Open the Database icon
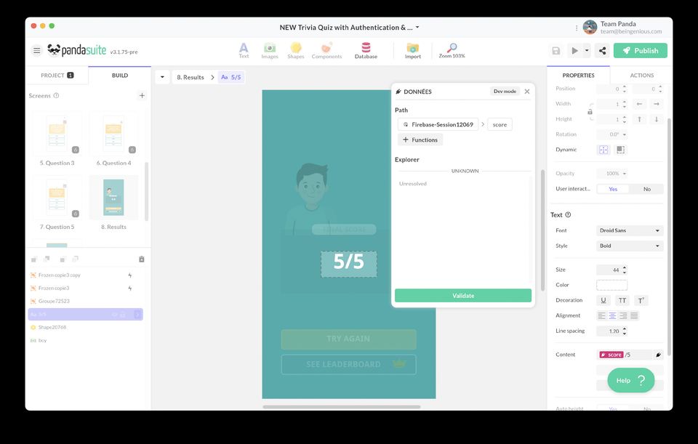Image resolution: width=698 pixels, height=444 pixels. tap(366, 49)
